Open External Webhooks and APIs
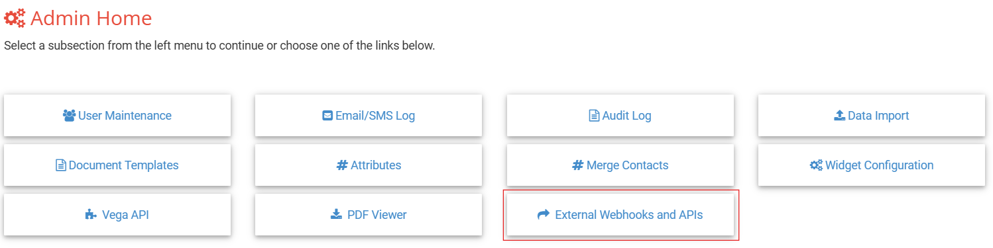This screenshot has height=248, width=993. point(620,215)
